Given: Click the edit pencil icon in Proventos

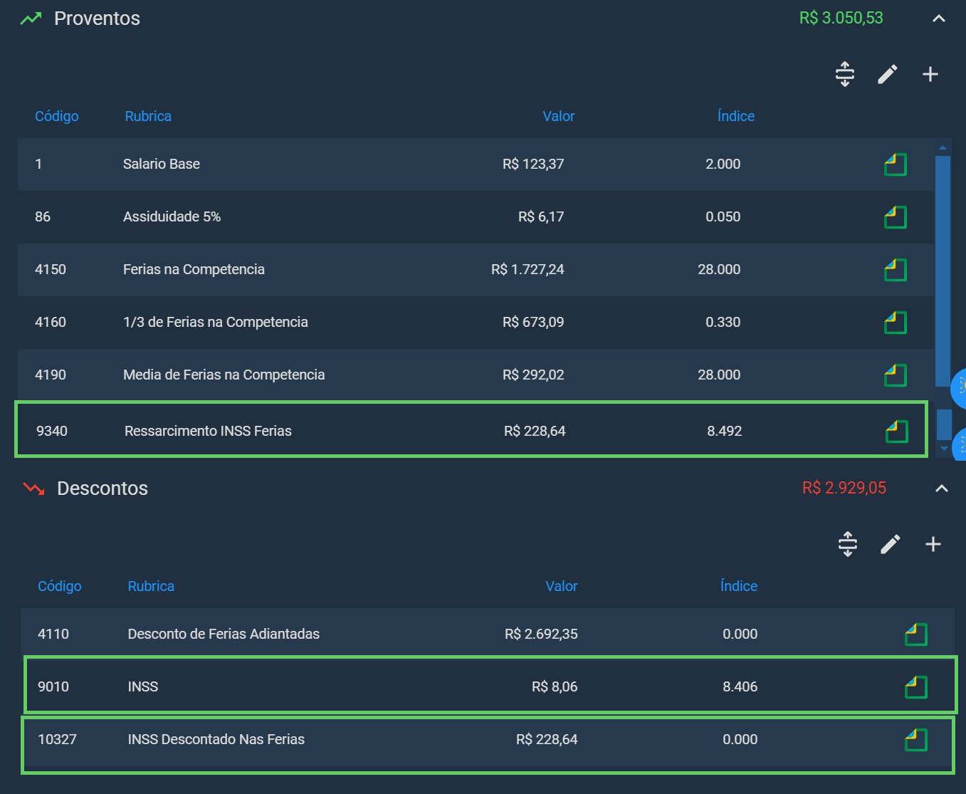Looking at the screenshot, I should point(887,74).
